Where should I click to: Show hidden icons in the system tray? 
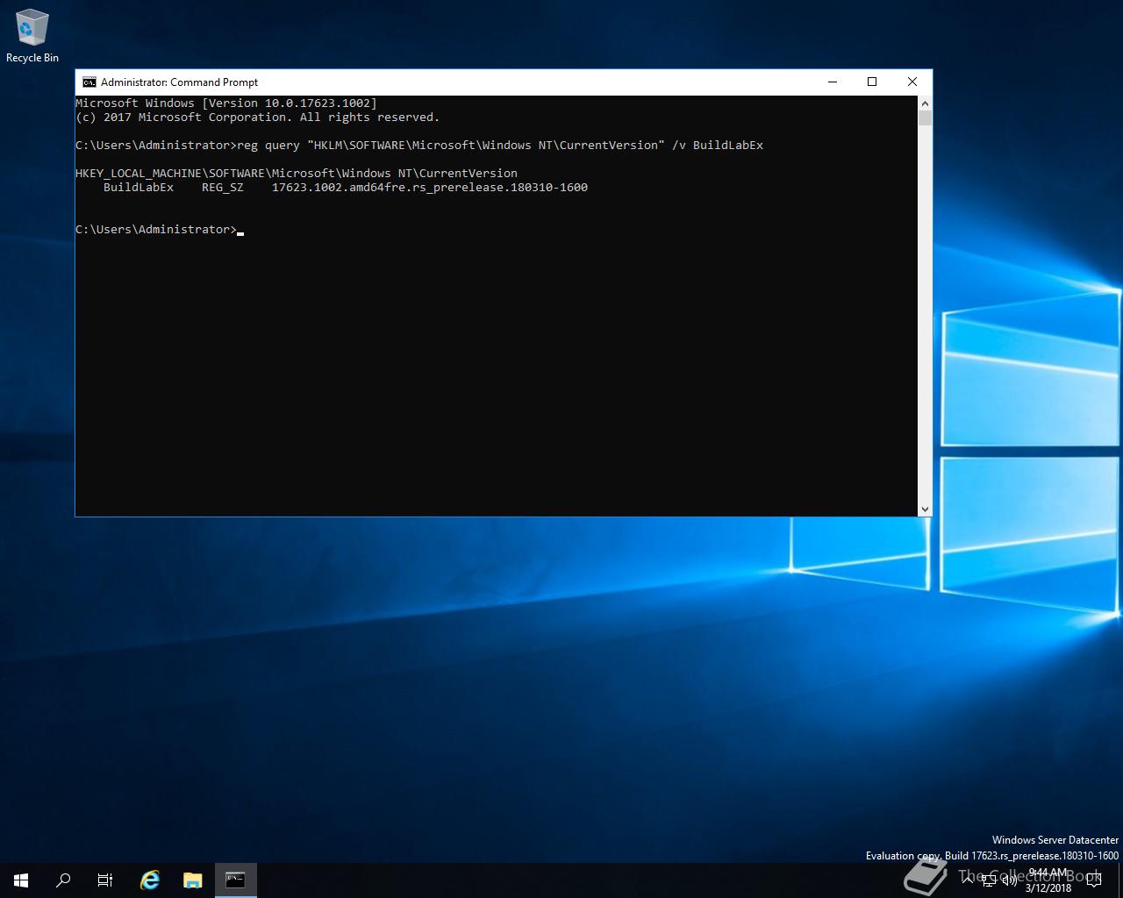(968, 880)
